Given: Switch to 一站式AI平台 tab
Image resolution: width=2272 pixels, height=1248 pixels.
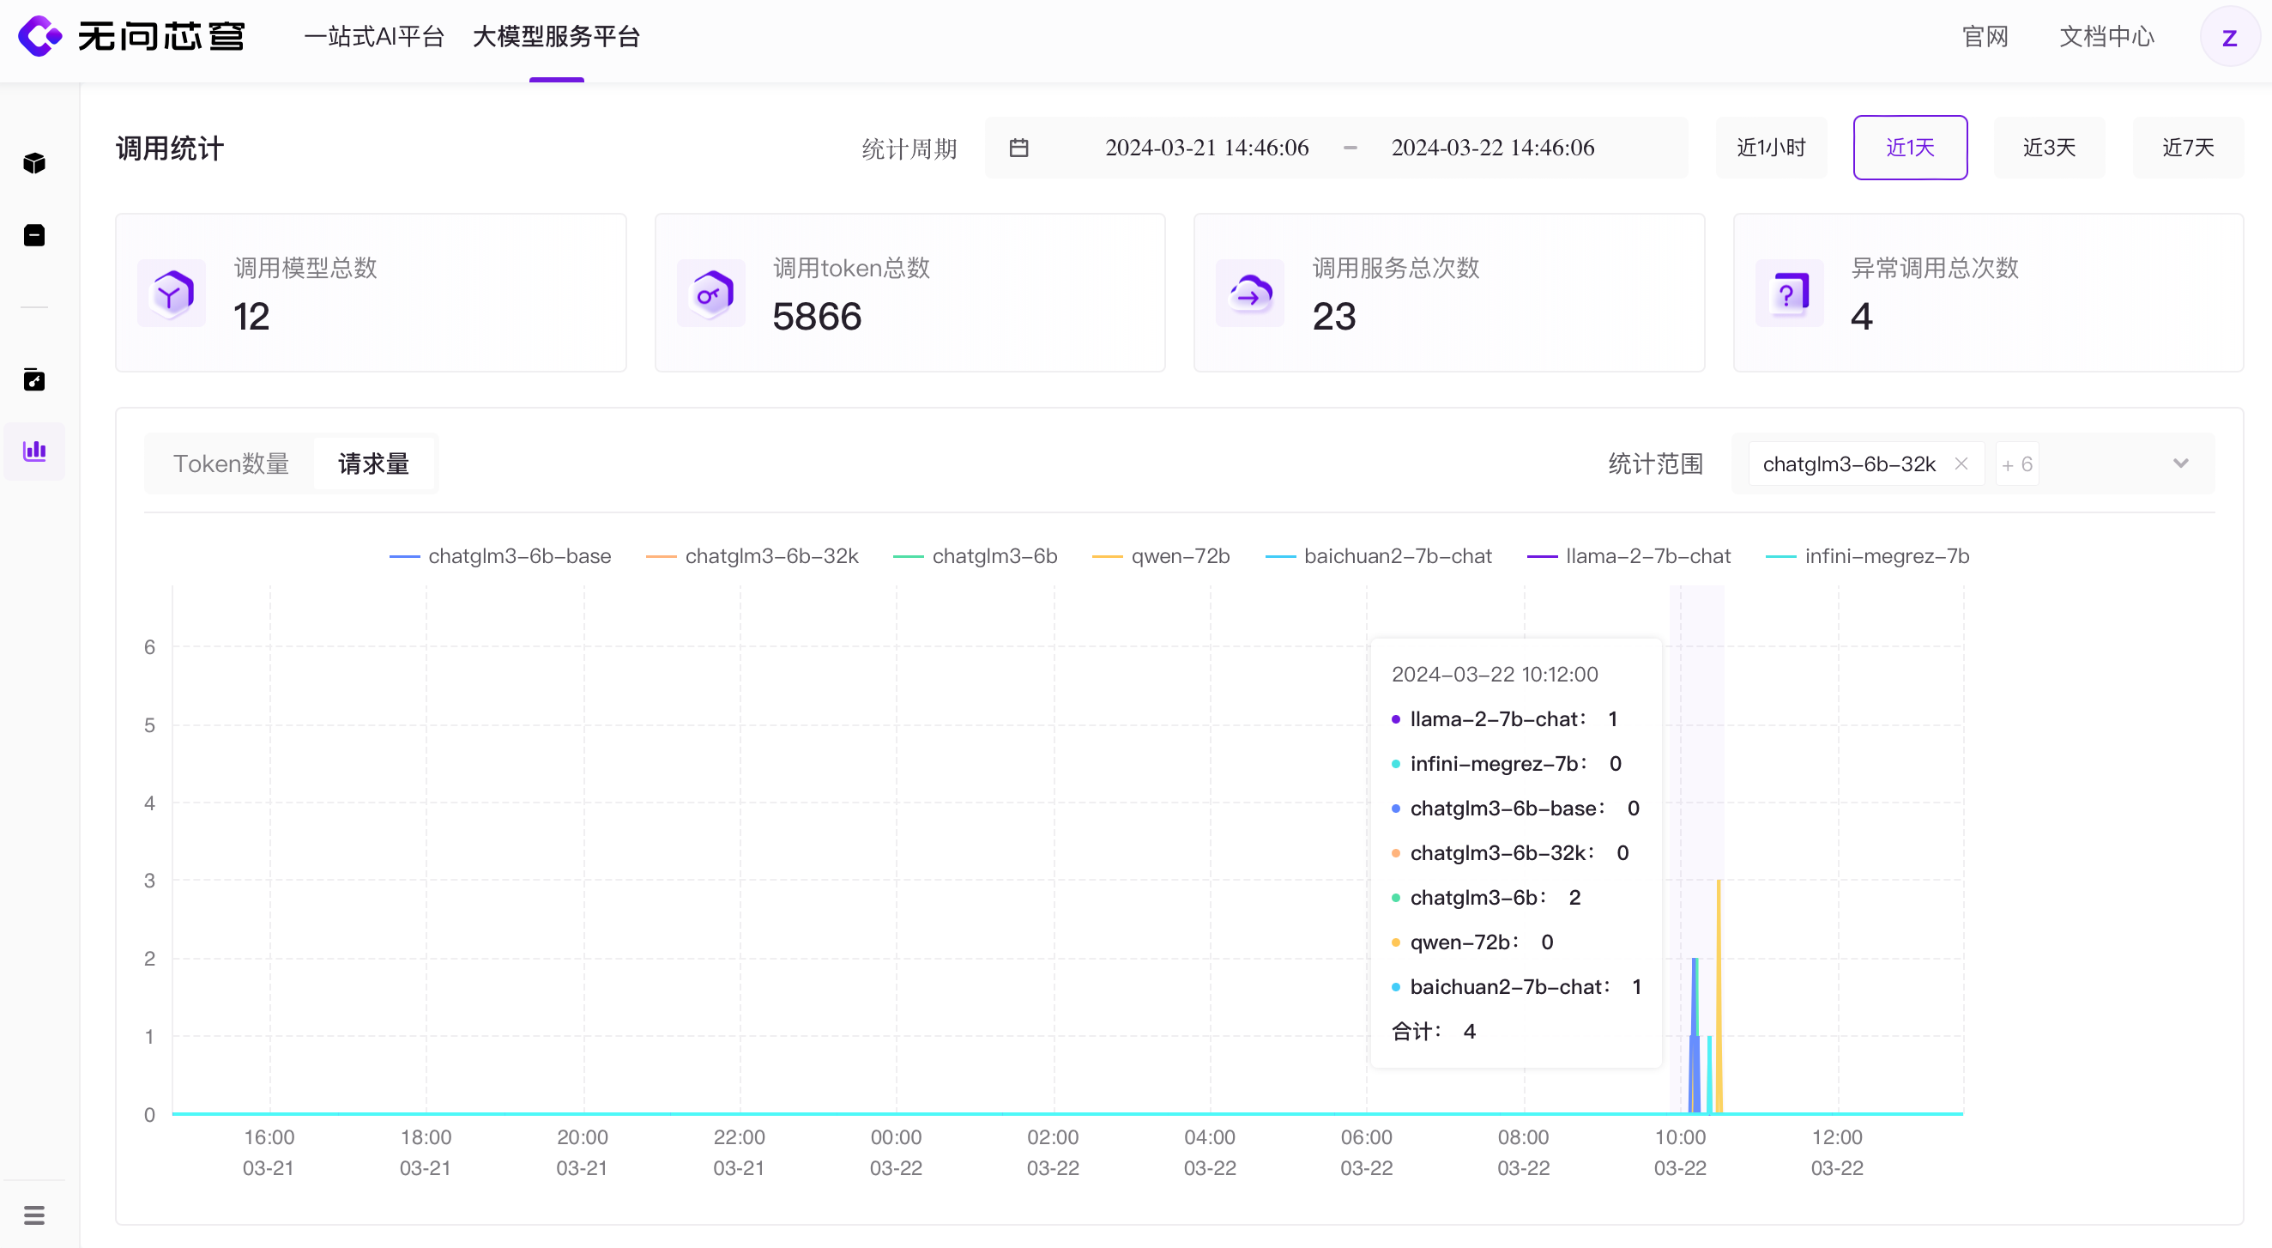Looking at the screenshot, I should point(374,37).
